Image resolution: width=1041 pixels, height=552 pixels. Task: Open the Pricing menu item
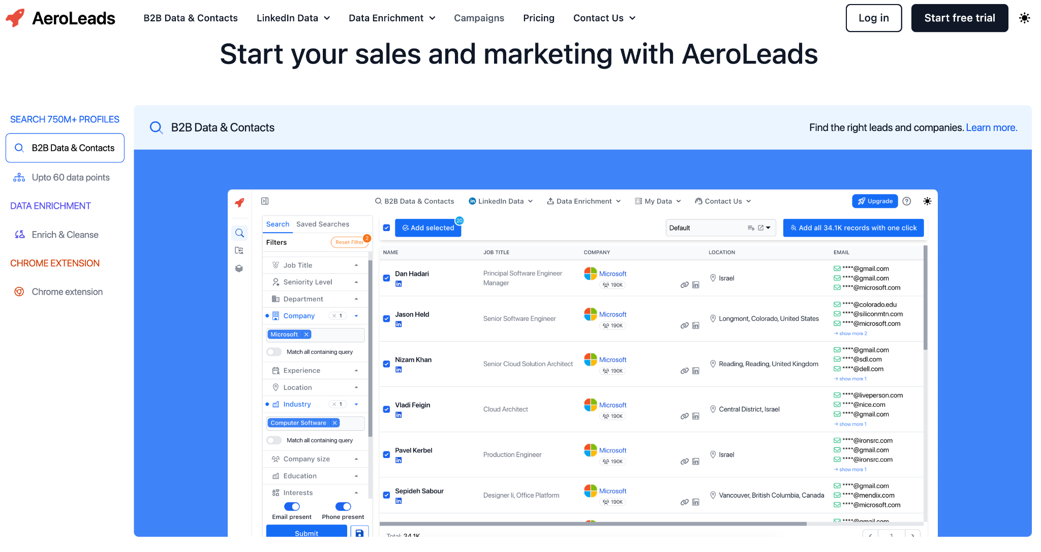click(538, 18)
